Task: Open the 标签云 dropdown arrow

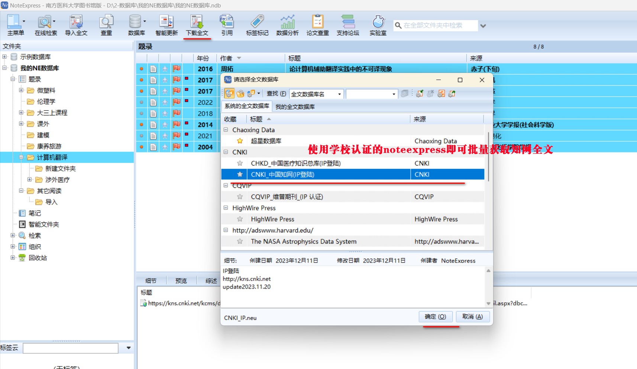Action: 129,348
